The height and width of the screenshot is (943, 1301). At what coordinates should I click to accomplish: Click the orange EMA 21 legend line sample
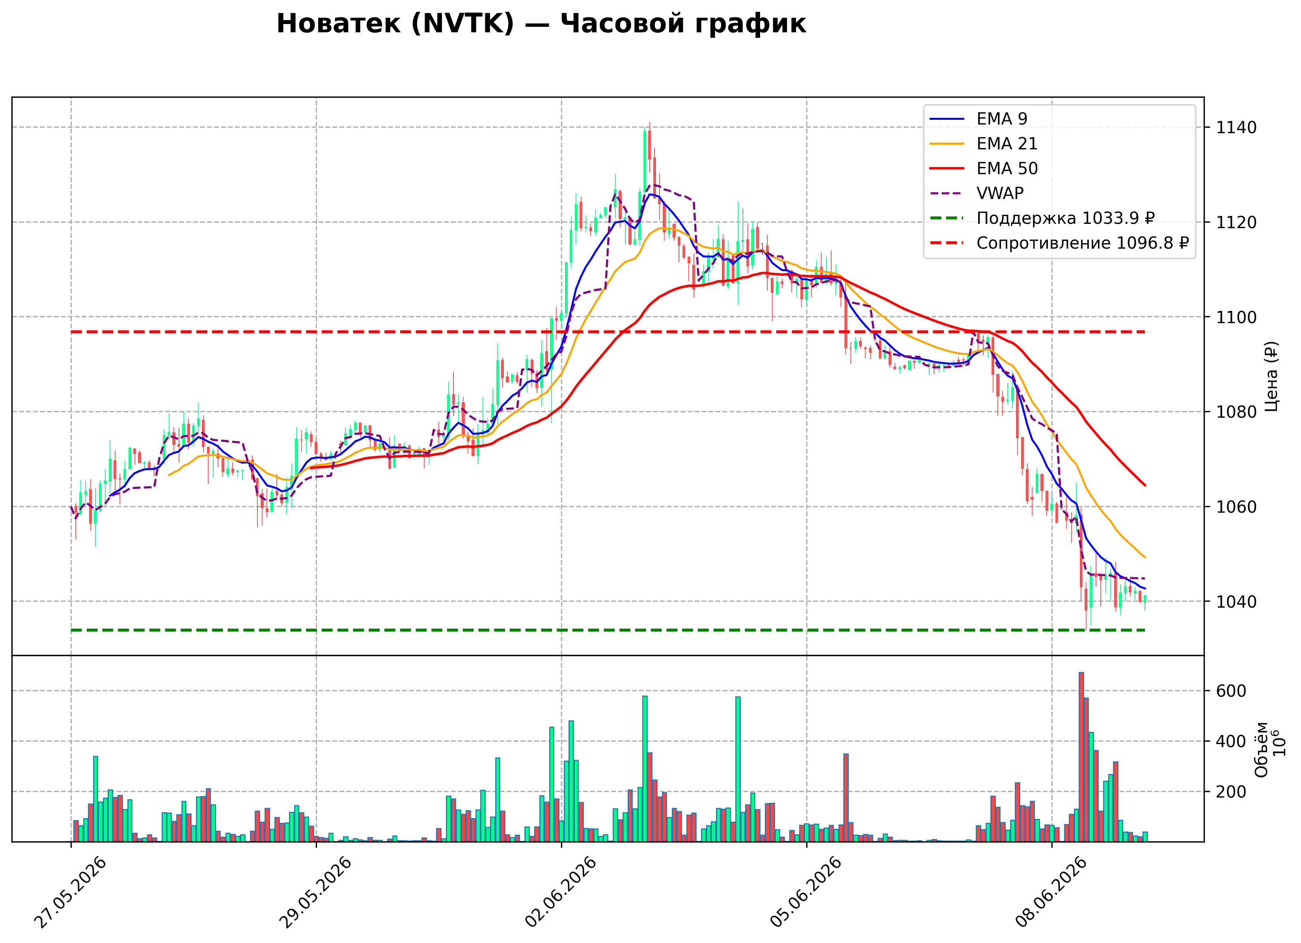tap(947, 143)
